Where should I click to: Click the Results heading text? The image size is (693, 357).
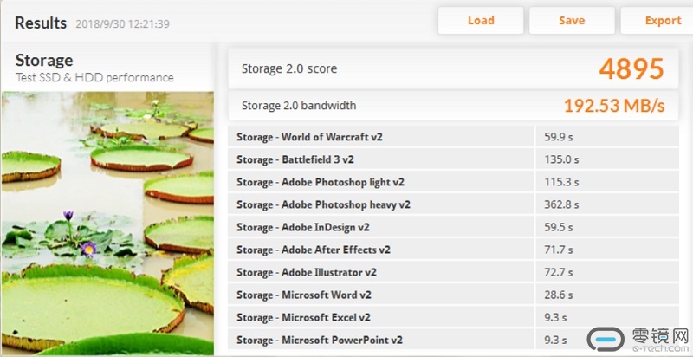pos(41,23)
